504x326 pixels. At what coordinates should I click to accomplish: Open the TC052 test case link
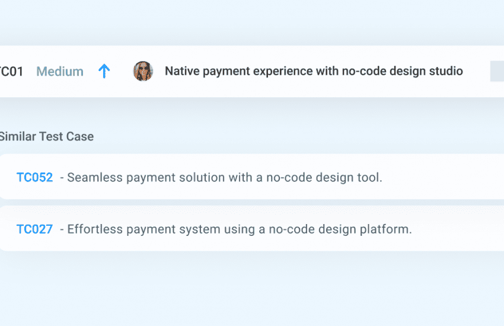tap(35, 177)
